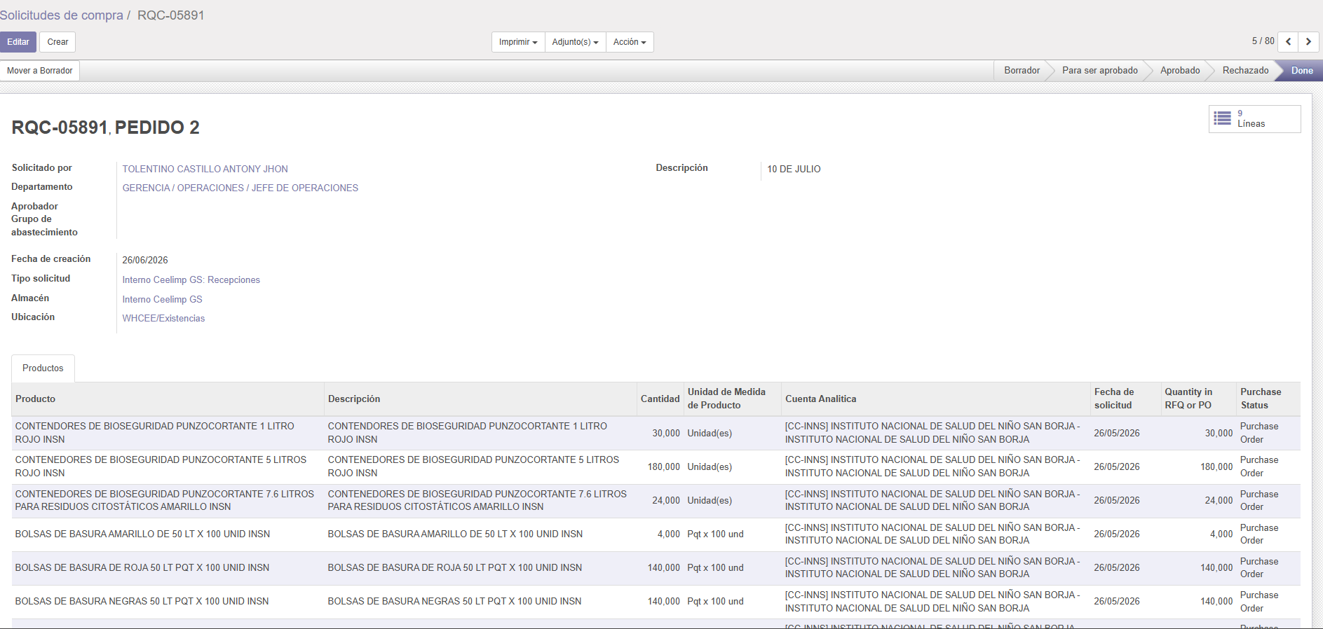Viewport: 1323px width, 629px height.
Task: Open the Acción dropdown
Action: pyautogui.click(x=630, y=42)
